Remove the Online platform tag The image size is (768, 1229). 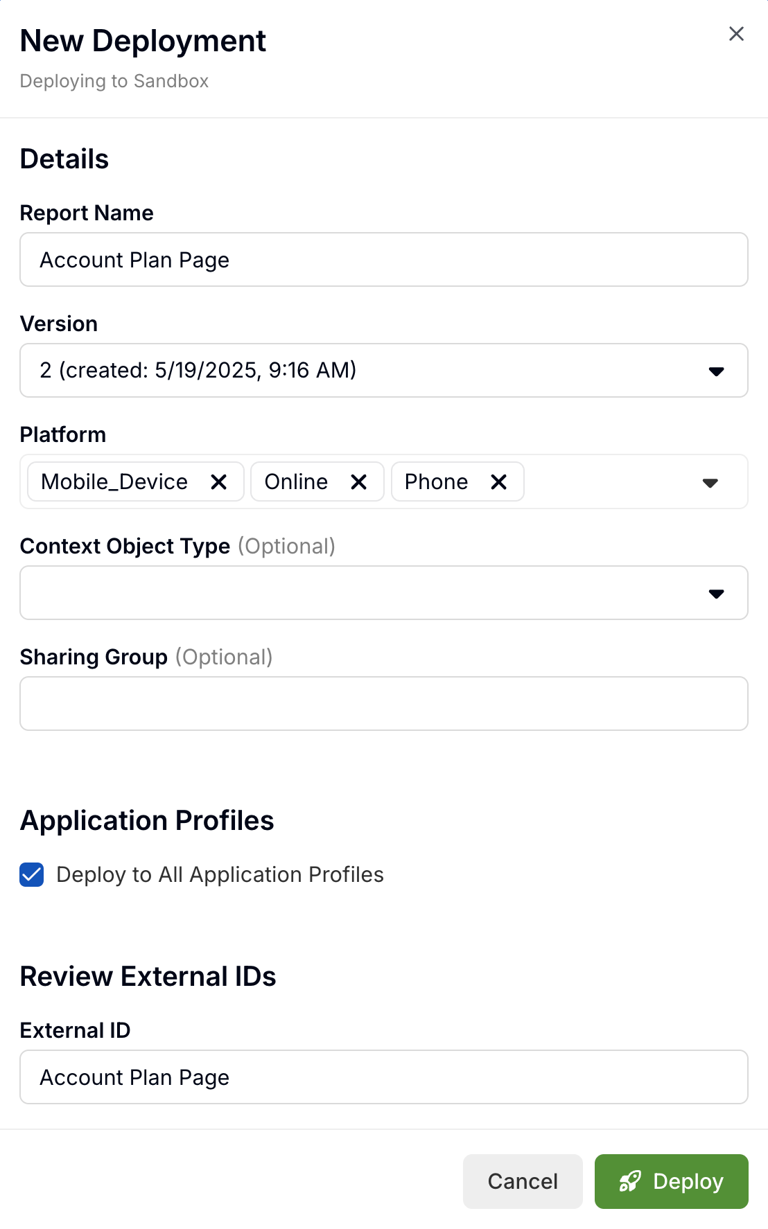tap(358, 481)
